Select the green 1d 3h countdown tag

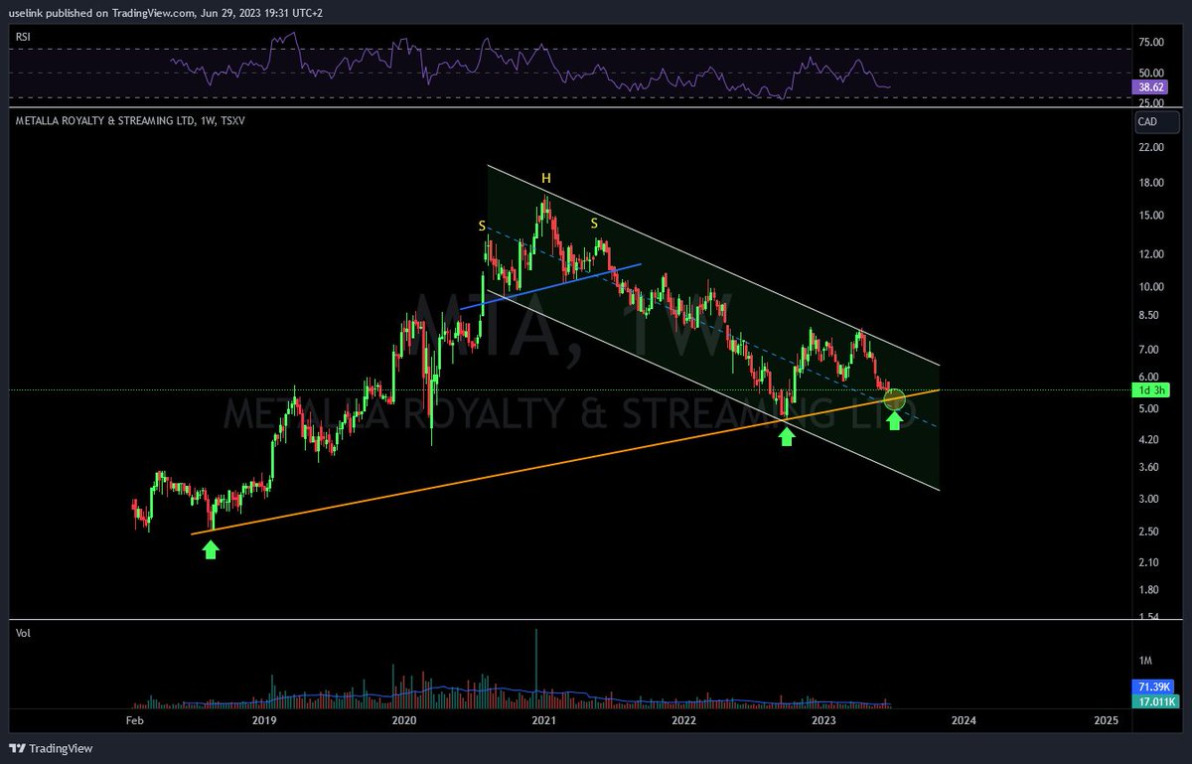[x=1151, y=391]
